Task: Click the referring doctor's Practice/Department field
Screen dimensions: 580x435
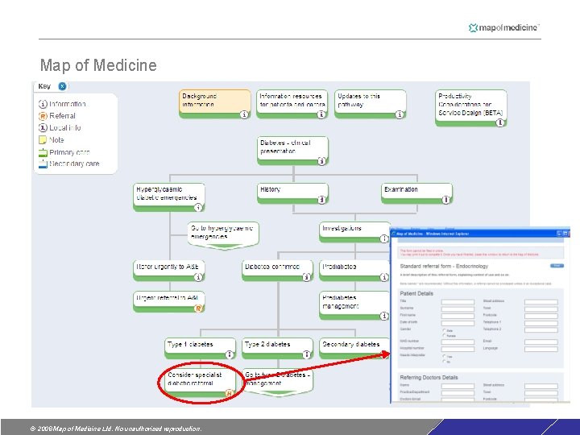Action: 458,393
